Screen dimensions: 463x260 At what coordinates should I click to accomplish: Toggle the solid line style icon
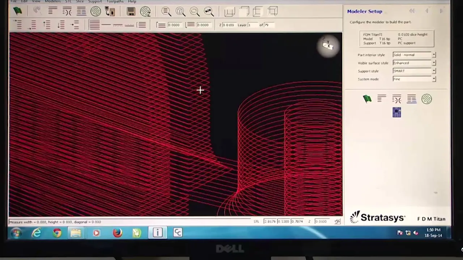coord(106,25)
